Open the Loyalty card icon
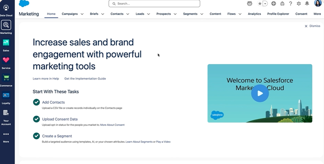 pos(6,95)
